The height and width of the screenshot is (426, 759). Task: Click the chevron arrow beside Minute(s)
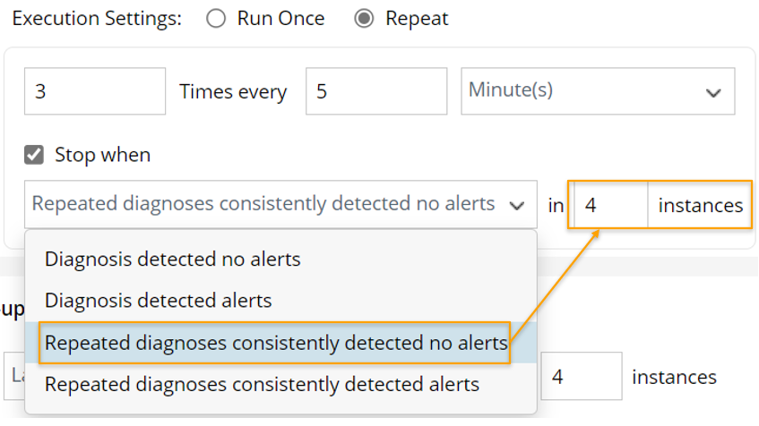[x=713, y=92]
